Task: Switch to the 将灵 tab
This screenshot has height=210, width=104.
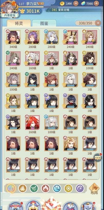Action: [x=19, y=23]
